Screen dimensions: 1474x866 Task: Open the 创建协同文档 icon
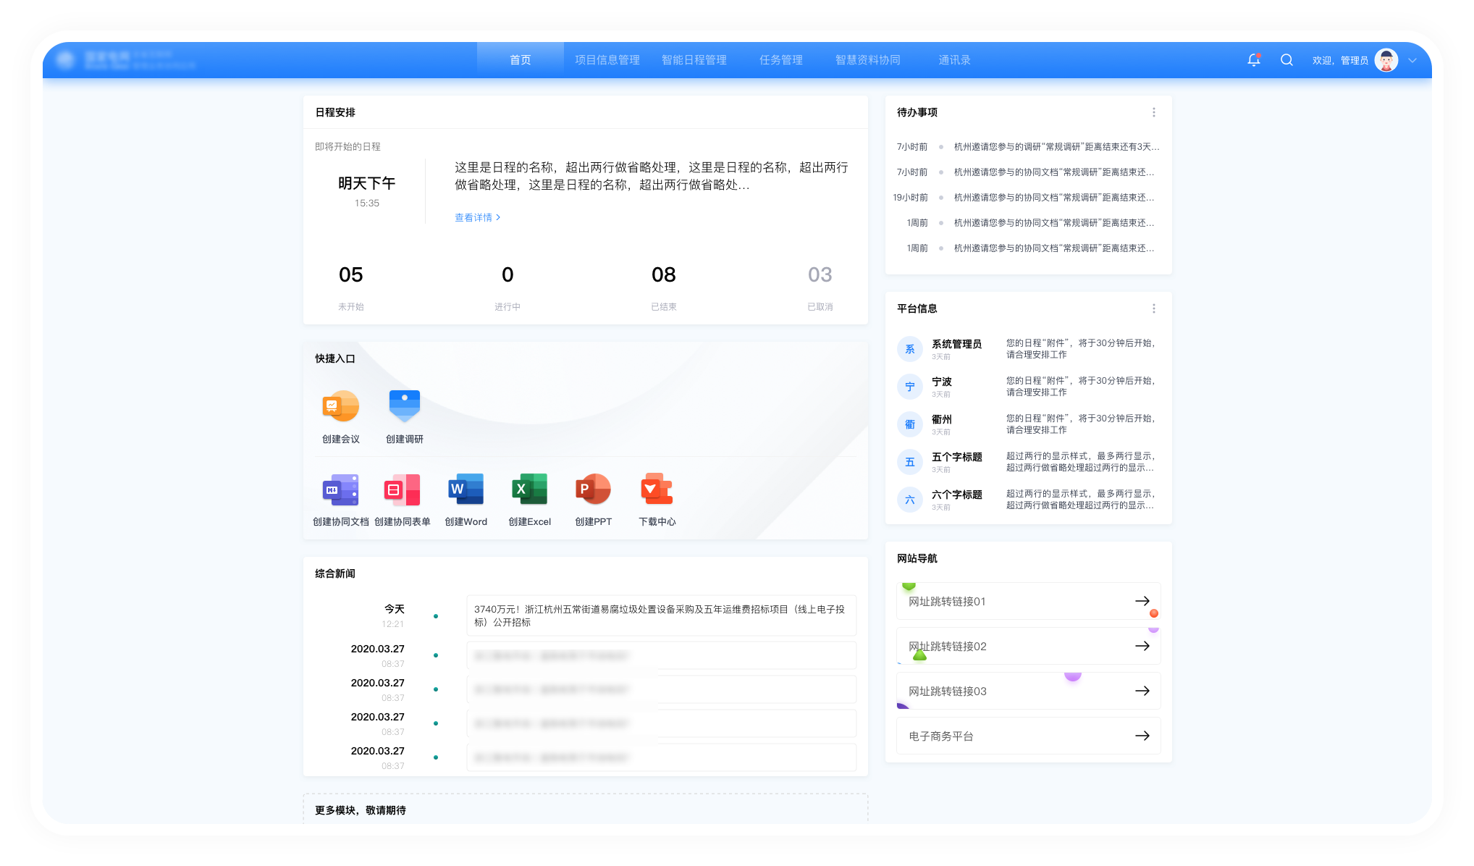[340, 490]
